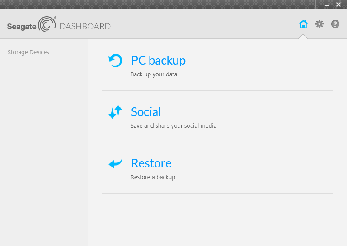Close the Seagate Dashboard window
The image size is (347, 246).
[338, 5]
